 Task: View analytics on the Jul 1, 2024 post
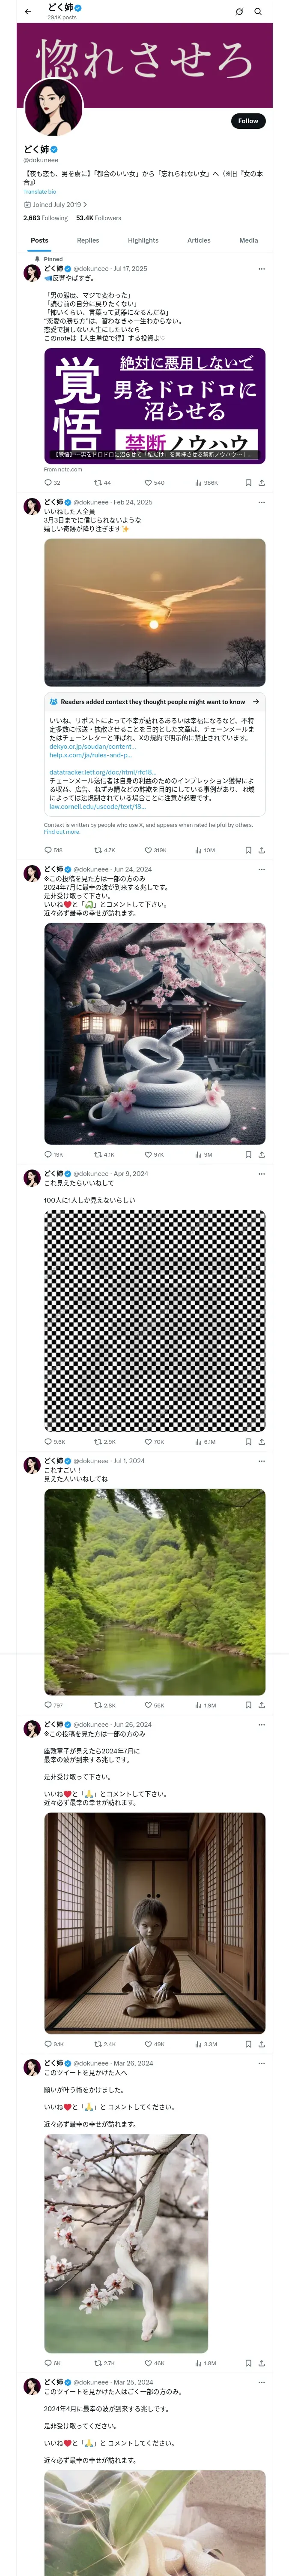click(x=200, y=1705)
